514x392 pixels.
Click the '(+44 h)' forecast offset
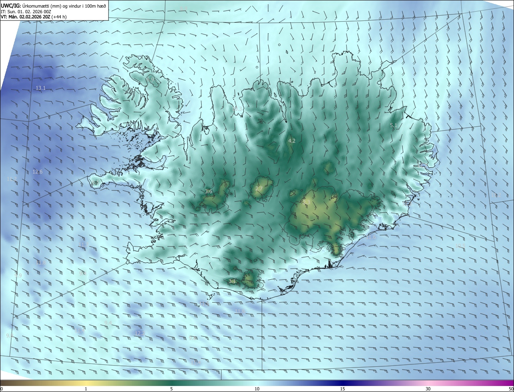pos(59,17)
